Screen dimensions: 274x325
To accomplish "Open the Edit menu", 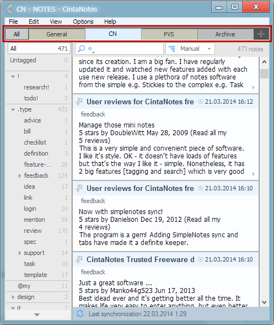I will [x=34, y=22].
